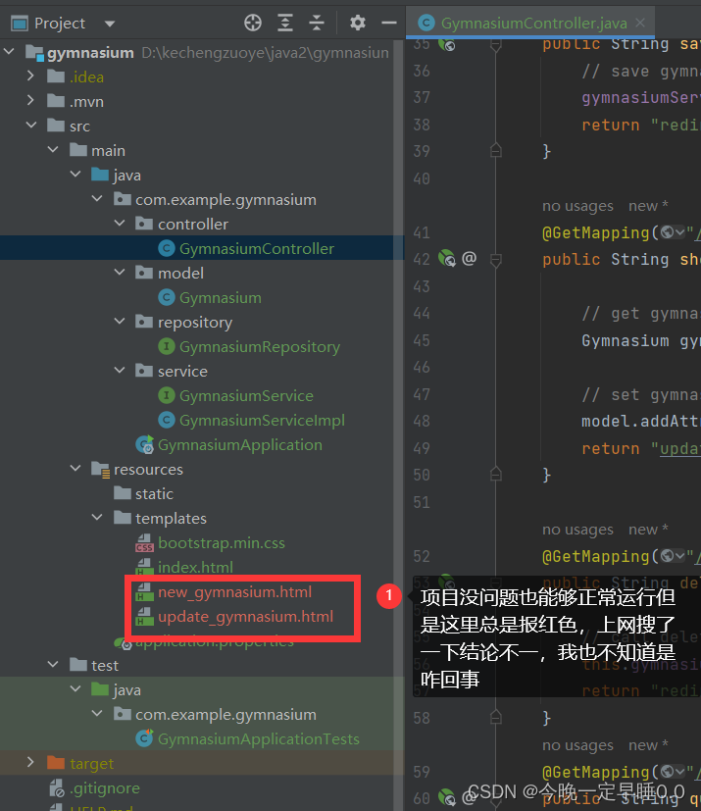Image resolution: width=701 pixels, height=811 pixels.
Task: Click the Project panel vertical scrollbar
Action: pyautogui.click(x=398, y=424)
